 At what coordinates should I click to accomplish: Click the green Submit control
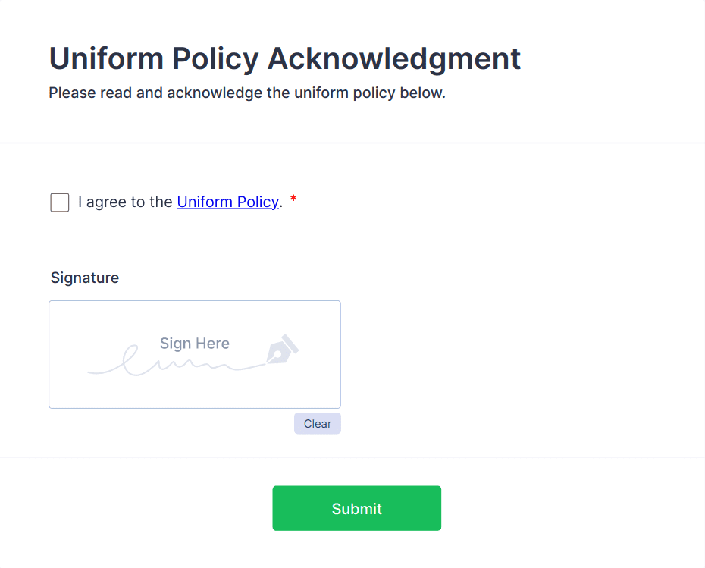point(356,508)
